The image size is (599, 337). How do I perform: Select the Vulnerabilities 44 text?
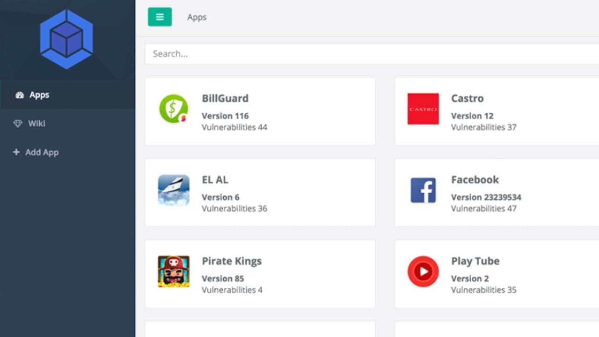[x=234, y=127]
